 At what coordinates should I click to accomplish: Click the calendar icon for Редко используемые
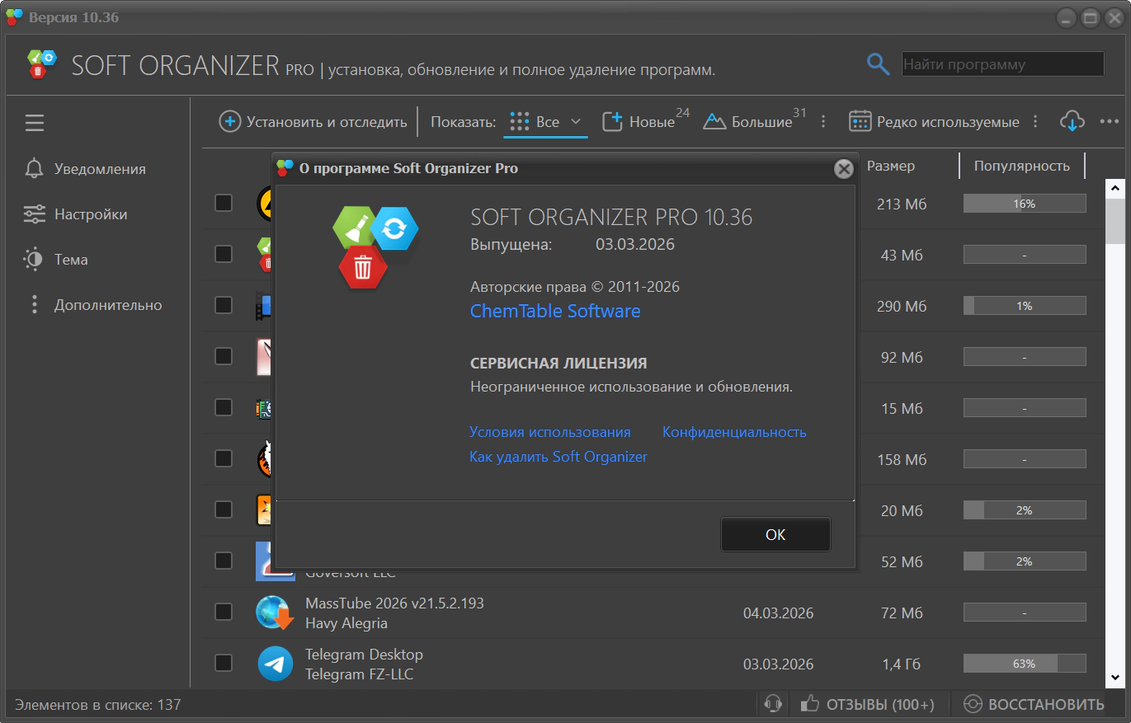[x=860, y=122]
